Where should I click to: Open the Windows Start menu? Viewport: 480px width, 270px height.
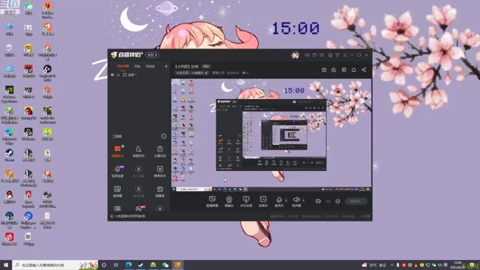pyautogui.click(x=6, y=265)
